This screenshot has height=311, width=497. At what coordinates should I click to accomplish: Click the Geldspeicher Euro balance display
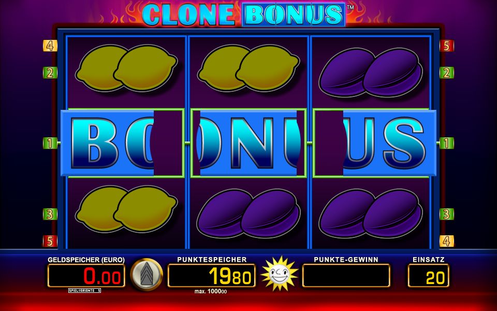(x=86, y=276)
